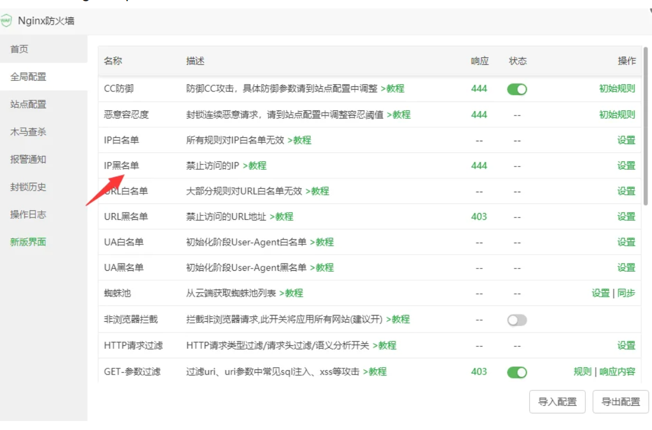Click 导入配置 button
Screen dimensions: 652x430
point(557,401)
